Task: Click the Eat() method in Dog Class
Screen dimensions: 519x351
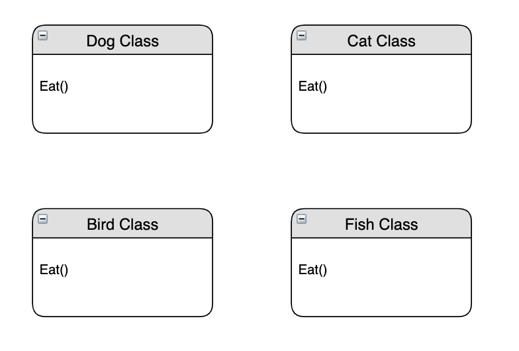Action: click(54, 86)
